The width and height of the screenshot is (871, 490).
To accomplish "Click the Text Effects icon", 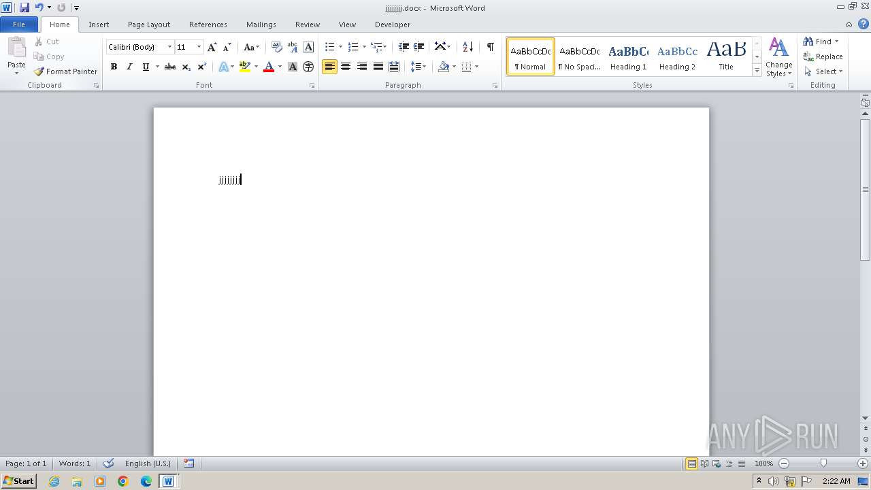I will click(x=223, y=67).
